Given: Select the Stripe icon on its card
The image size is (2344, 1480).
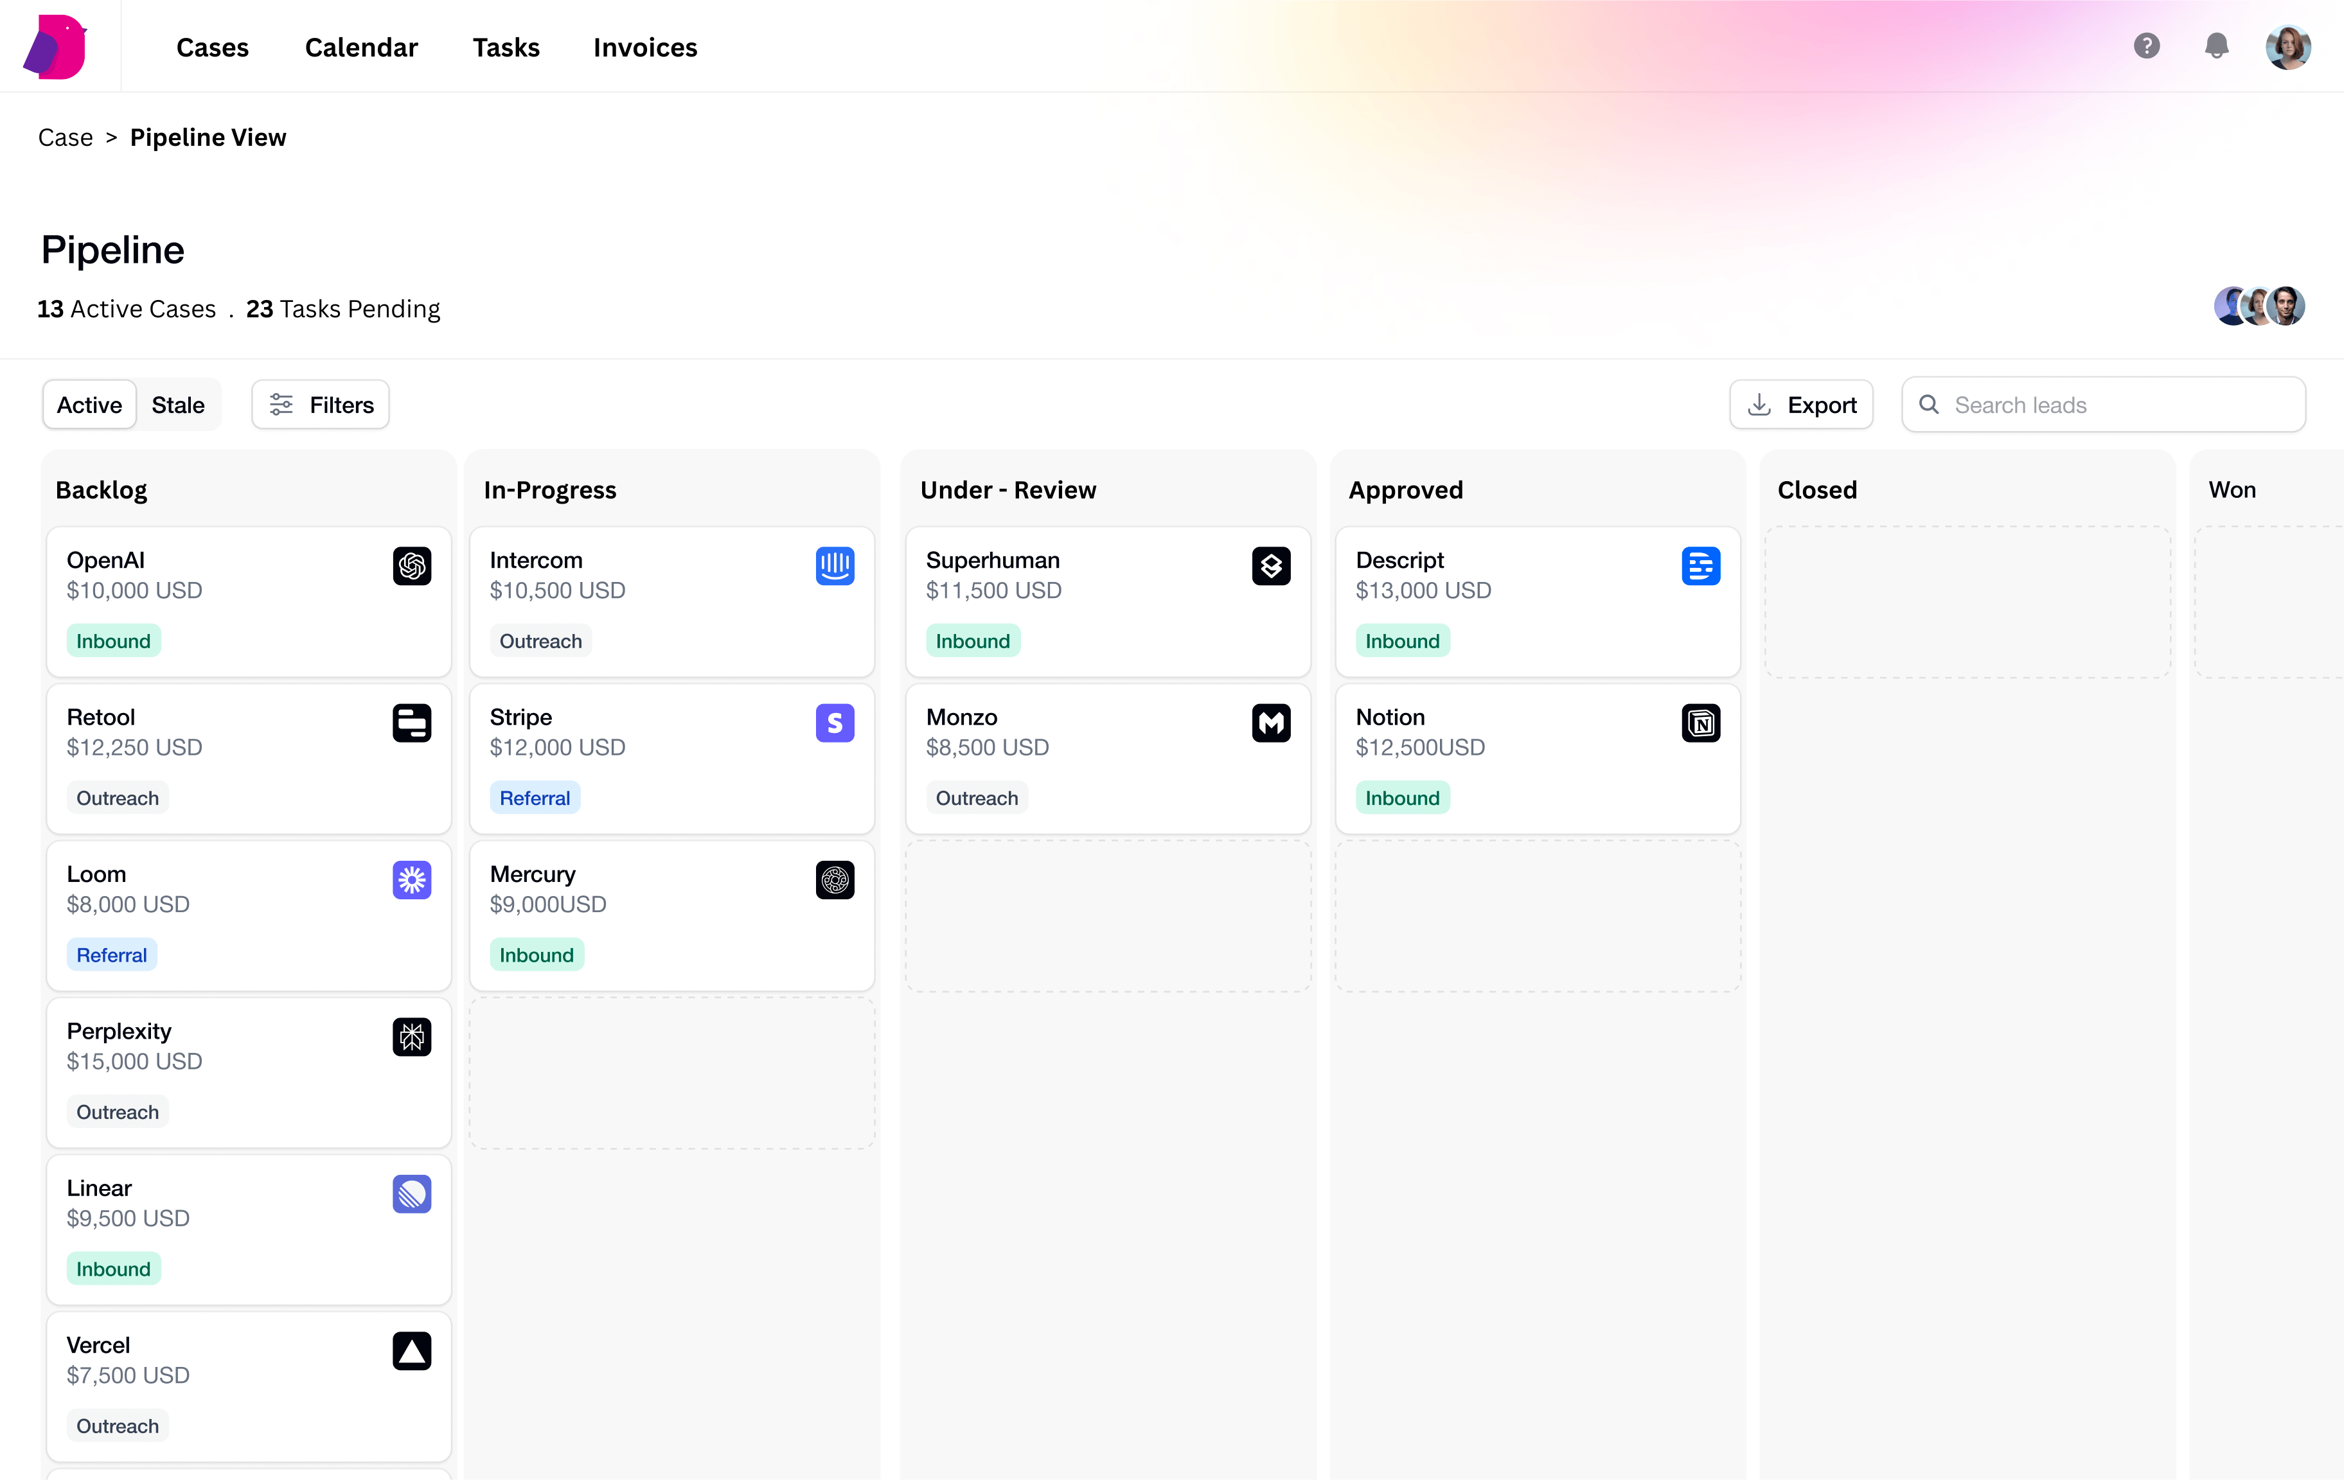Looking at the screenshot, I should [x=834, y=723].
